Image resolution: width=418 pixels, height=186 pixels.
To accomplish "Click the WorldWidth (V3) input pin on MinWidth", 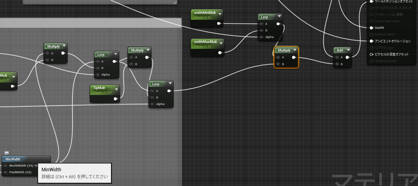I will (x=5, y=165).
